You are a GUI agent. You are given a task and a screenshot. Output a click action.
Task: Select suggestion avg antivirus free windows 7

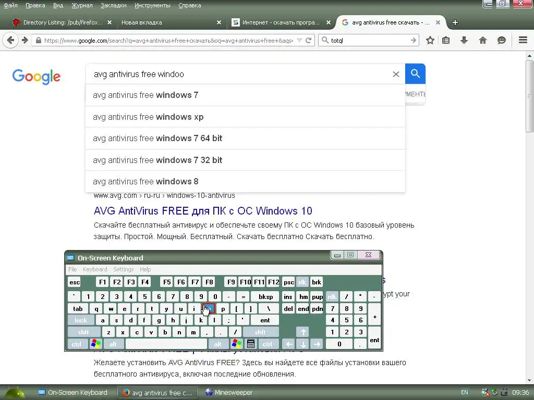coord(245,95)
